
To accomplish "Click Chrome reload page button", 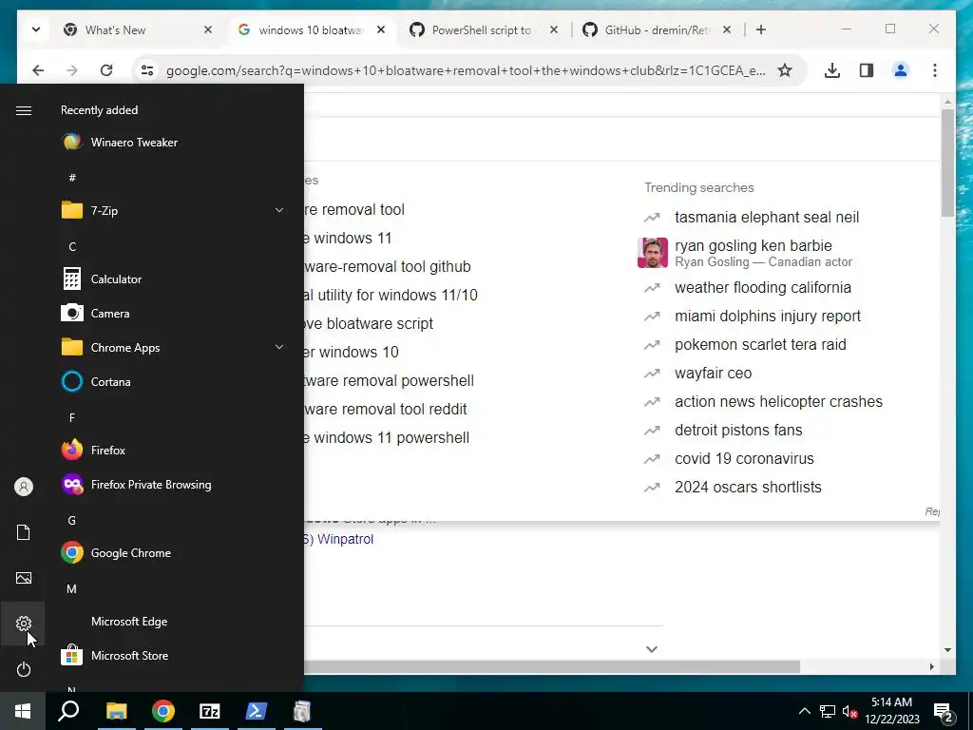I will [106, 70].
